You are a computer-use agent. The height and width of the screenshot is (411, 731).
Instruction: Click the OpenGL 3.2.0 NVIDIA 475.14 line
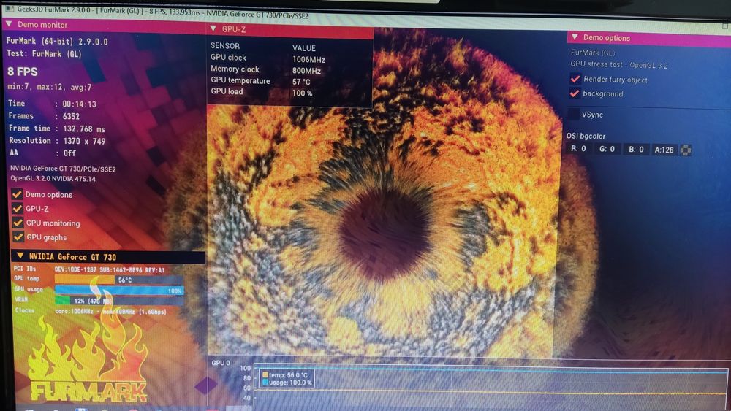point(53,178)
